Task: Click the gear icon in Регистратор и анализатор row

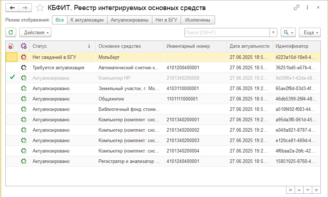Action: pyautogui.click(x=24, y=161)
